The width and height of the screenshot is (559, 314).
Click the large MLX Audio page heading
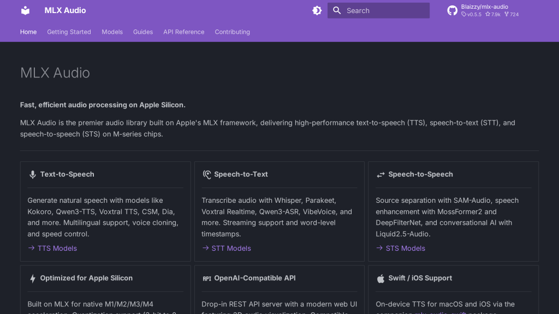[x=55, y=73]
